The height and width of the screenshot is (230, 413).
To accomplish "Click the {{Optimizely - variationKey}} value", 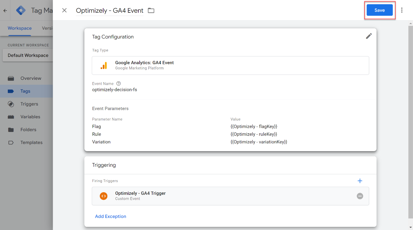I will [259, 142].
